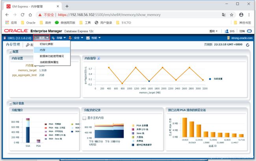Click the 注销 logout link
256x161 pixels.
pyautogui.click(x=242, y=31)
